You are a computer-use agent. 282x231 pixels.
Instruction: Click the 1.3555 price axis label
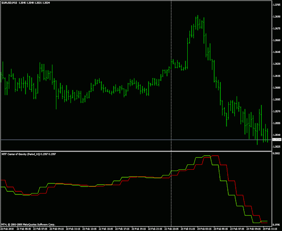[x=277, y=123]
